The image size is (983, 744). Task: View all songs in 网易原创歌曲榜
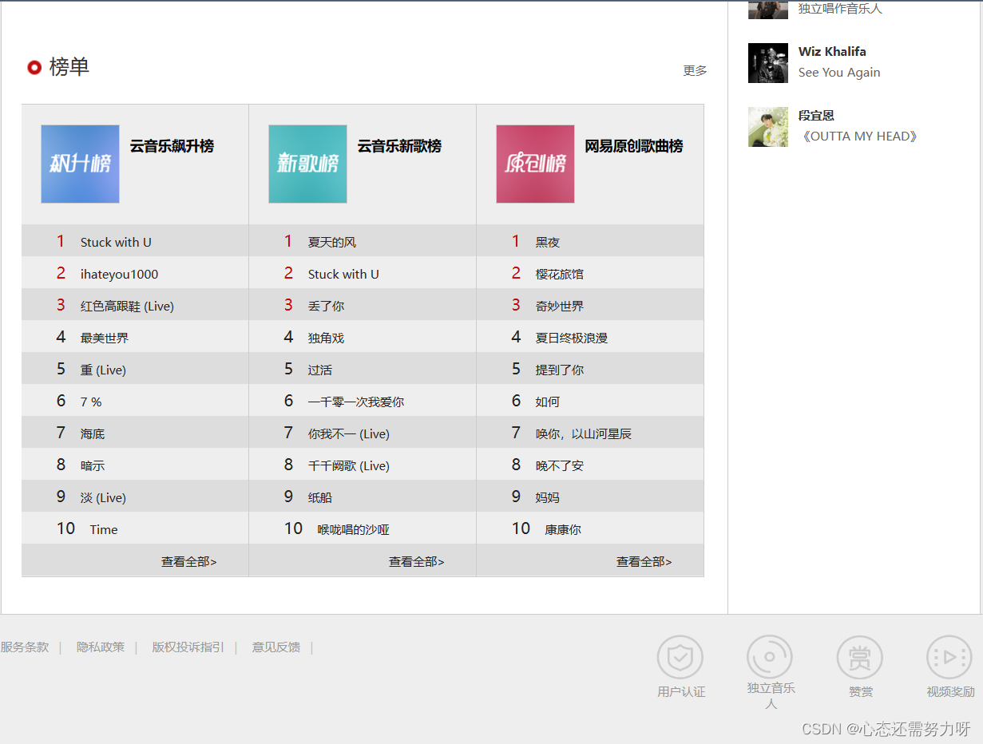644,562
